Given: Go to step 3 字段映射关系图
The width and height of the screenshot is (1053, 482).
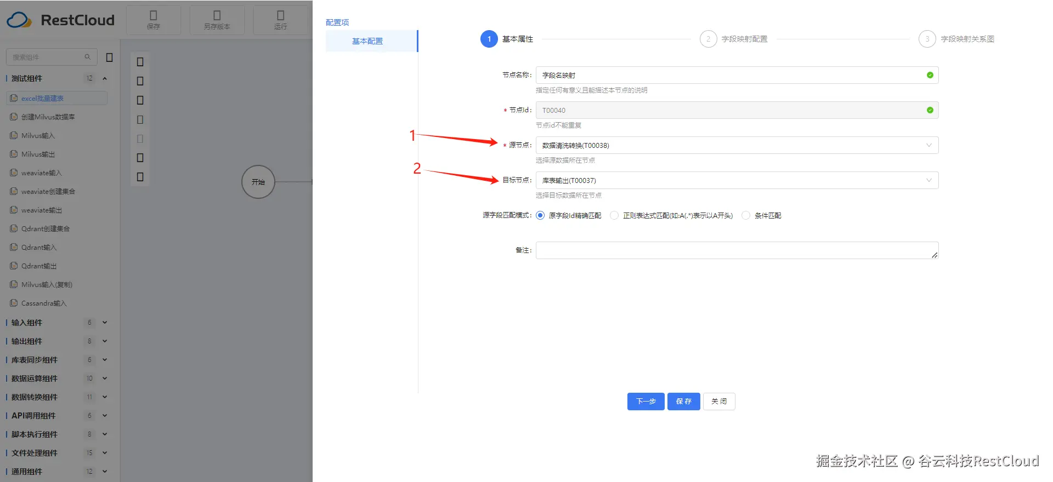Looking at the screenshot, I should (956, 39).
